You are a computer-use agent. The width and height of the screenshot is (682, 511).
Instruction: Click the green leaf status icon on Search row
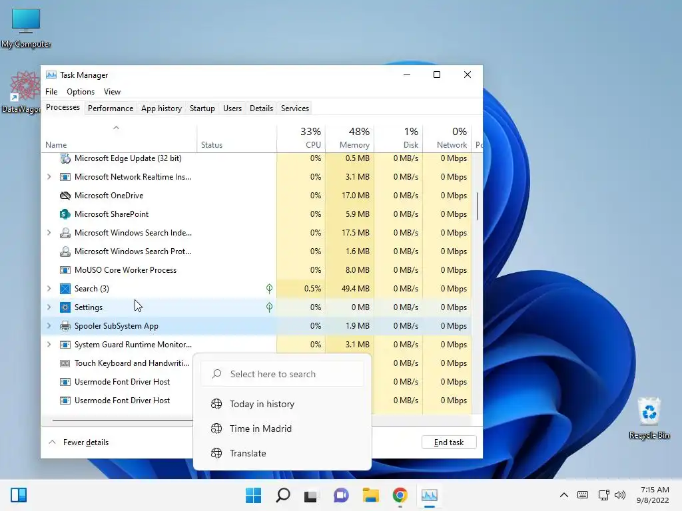tap(269, 289)
